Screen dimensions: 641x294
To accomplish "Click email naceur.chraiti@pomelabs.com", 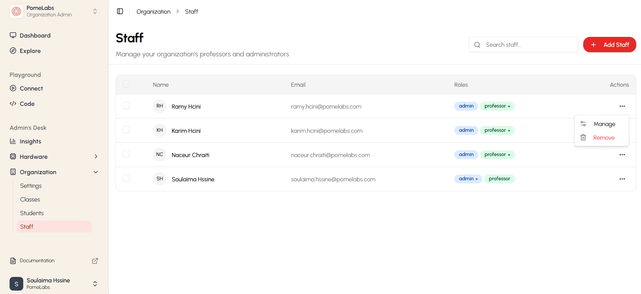I will coord(331,155).
